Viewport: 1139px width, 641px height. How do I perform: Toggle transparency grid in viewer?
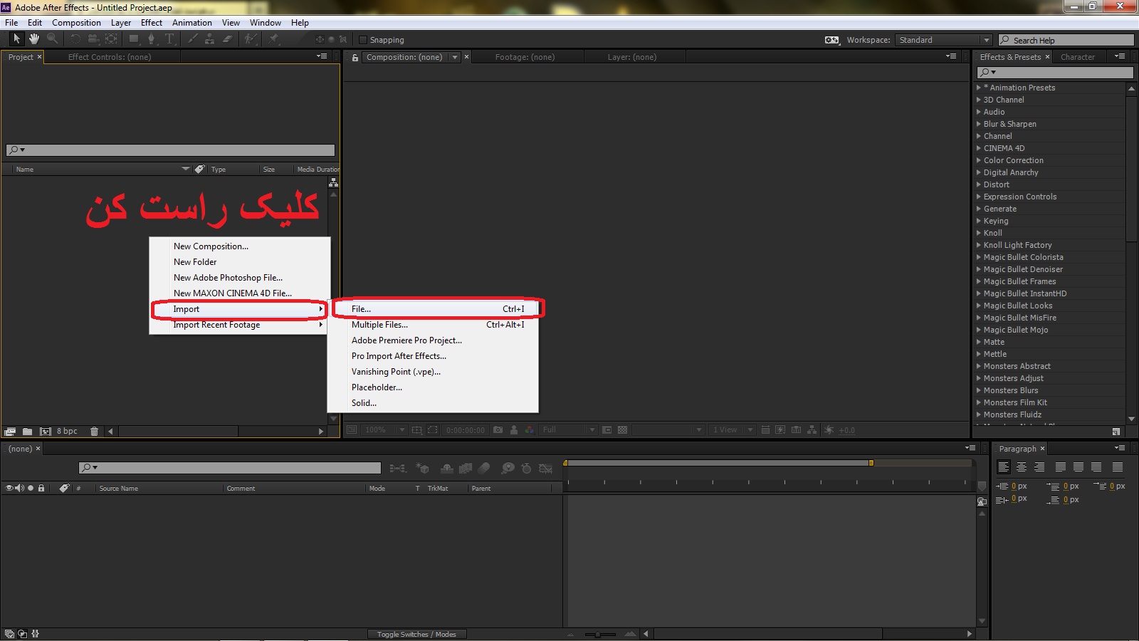click(623, 429)
